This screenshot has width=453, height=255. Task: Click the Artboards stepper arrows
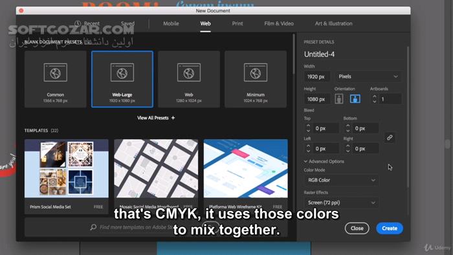(x=375, y=99)
